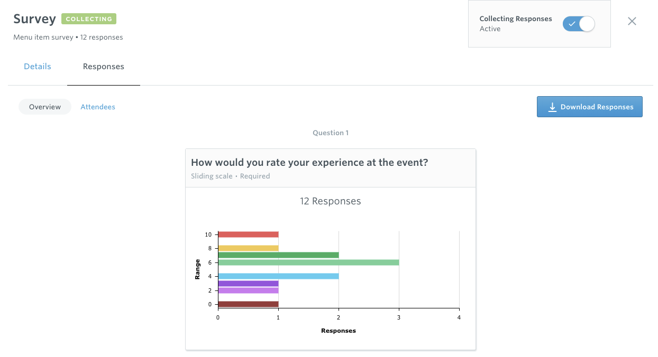Download Responses button
Image resolution: width=658 pixels, height=357 pixels.
(590, 107)
